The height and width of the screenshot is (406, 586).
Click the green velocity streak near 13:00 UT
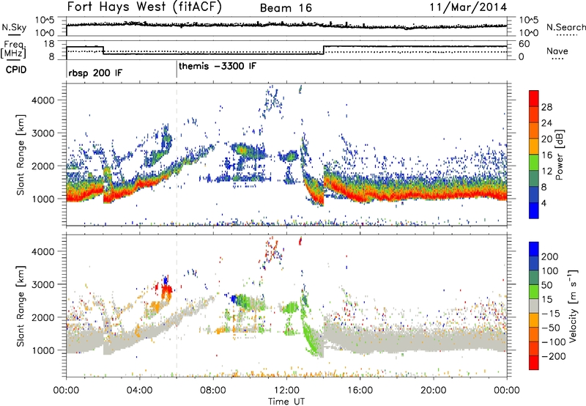pyautogui.click(x=311, y=337)
